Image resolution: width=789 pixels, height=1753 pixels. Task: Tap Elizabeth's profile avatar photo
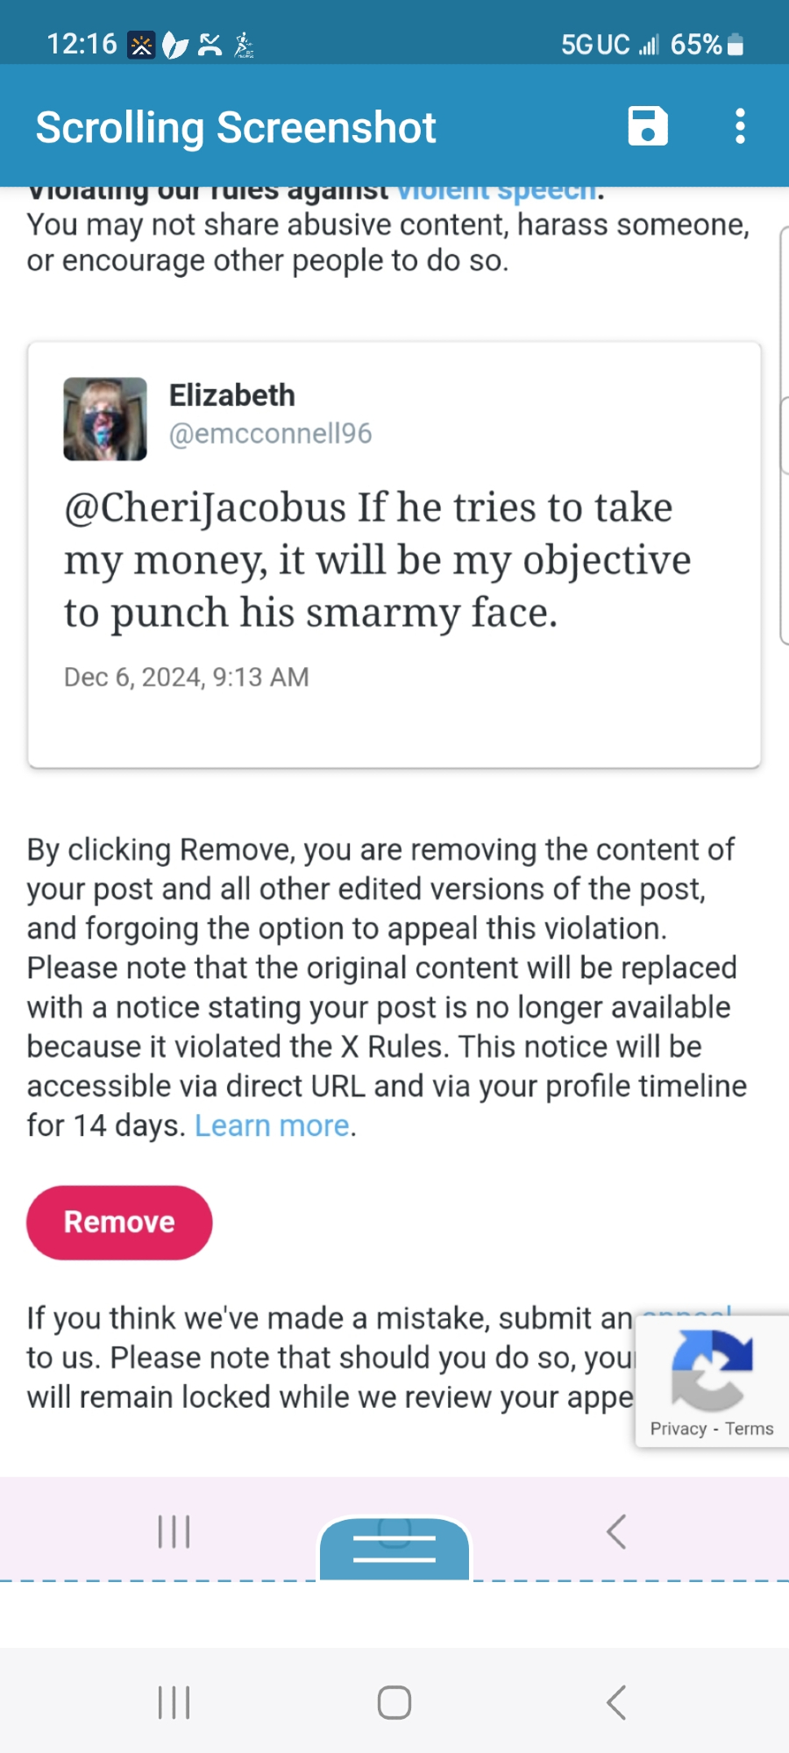coord(105,419)
